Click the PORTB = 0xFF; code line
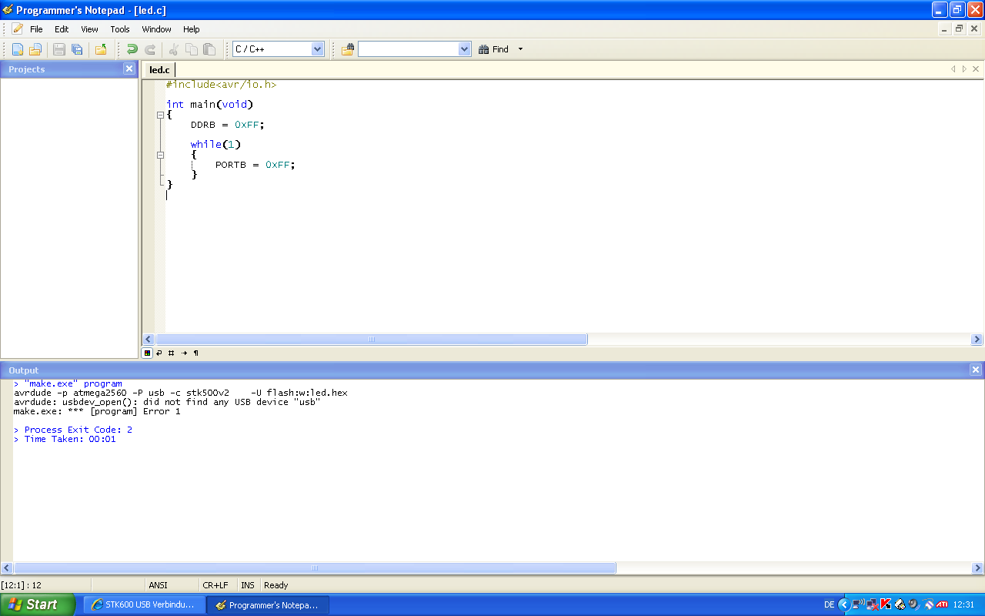Viewport: 985px width, 616px height. (x=255, y=165)
